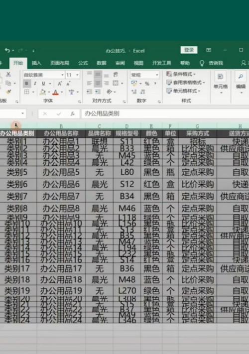Image resolution: width=249 pixels, height=354 pixels.
Task: Toggle Bold formatting
Action: [x=27, y=84]
